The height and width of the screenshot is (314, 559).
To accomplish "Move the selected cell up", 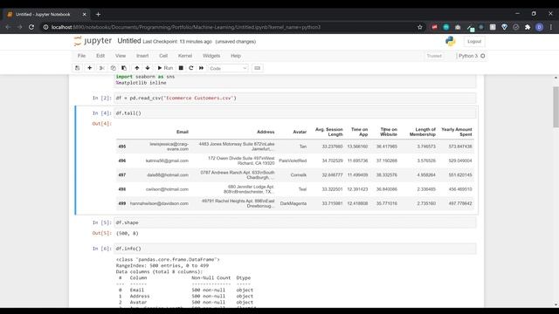I will 137,68.
